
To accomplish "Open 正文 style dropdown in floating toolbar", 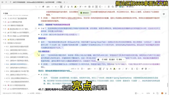I will pyautogui.click(x=90, y=69).
